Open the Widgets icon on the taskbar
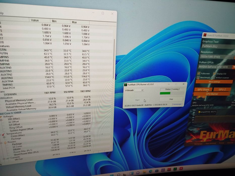 point(131,173)
